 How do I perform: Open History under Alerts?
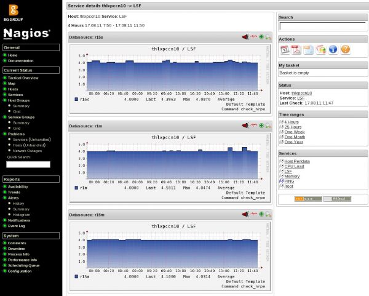tap(19, 203)
